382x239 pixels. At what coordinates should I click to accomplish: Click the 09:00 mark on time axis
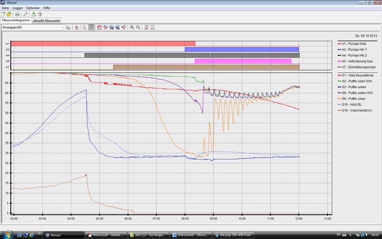(x=213, y=218)
